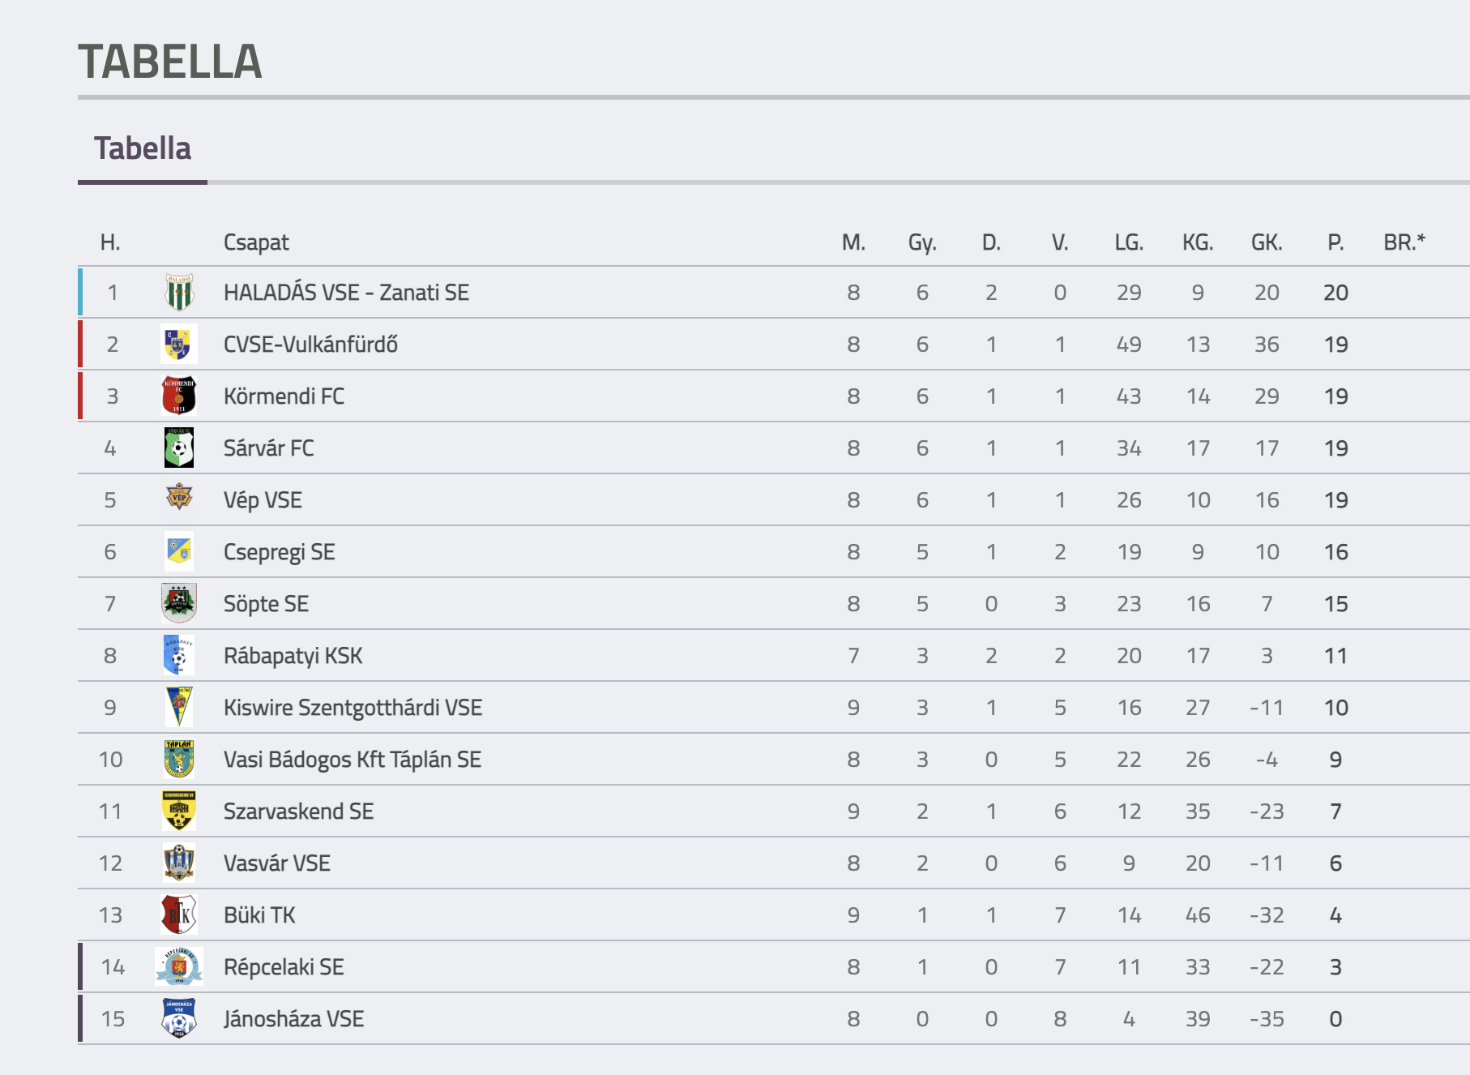Open Vasi Bádogos Kft Táplán SE link
Screen dimensions: 1470x1075
pyautogui.click(x=353, y=760)
